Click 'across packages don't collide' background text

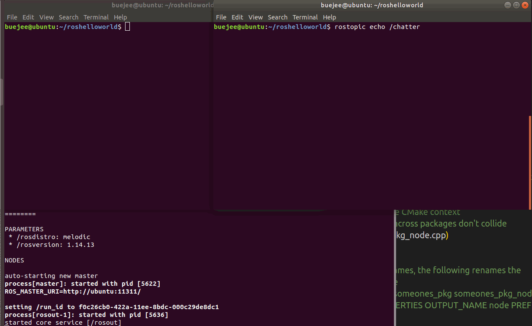coord(451,224)
